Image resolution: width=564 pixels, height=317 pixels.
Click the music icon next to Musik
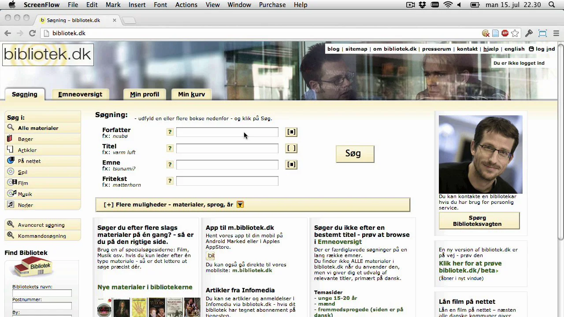[x=11, y=194]
